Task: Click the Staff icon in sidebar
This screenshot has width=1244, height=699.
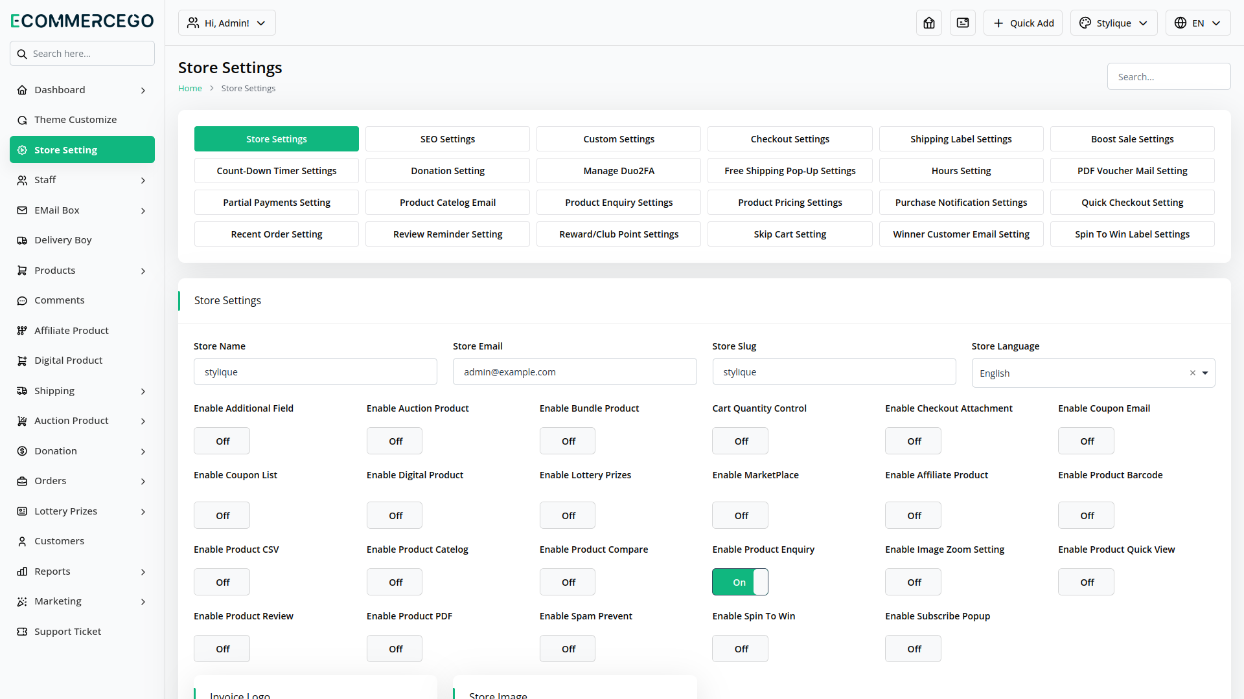Action: (22, 180)
